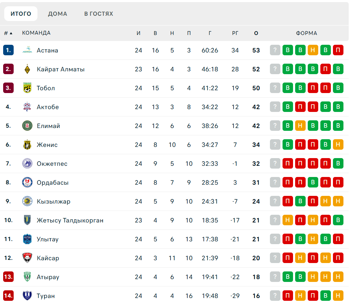This screenshot has width=355, height=305.
Task: Click the gray ? upcoming match badge for Атырау
Action: pyautogui.click(x=275, y=277)
